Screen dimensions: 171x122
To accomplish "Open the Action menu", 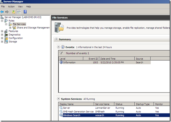I will click(x=11, y=6).
